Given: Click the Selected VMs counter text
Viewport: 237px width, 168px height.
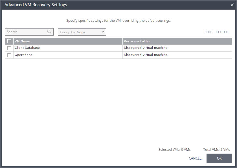Looking at the screenshot, I should tap(174, 150).
